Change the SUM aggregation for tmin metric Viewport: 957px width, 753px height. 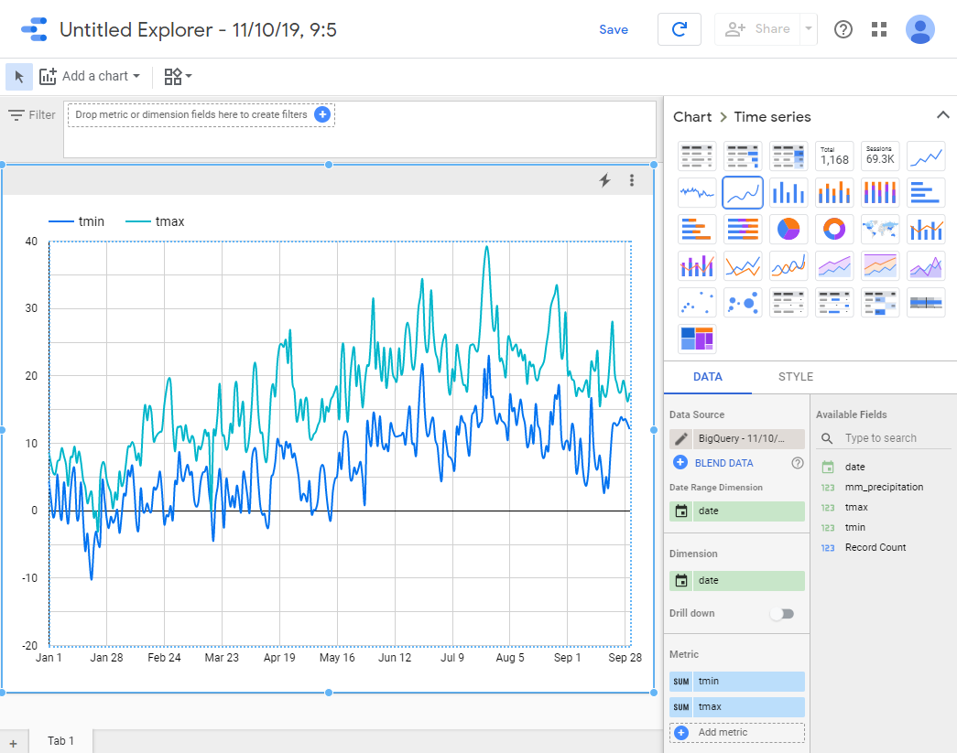click(681, 682)
